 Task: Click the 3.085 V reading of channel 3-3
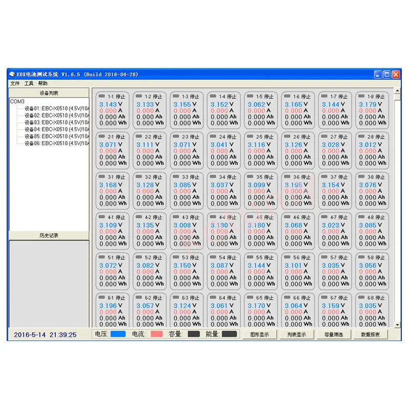point(185,185)
